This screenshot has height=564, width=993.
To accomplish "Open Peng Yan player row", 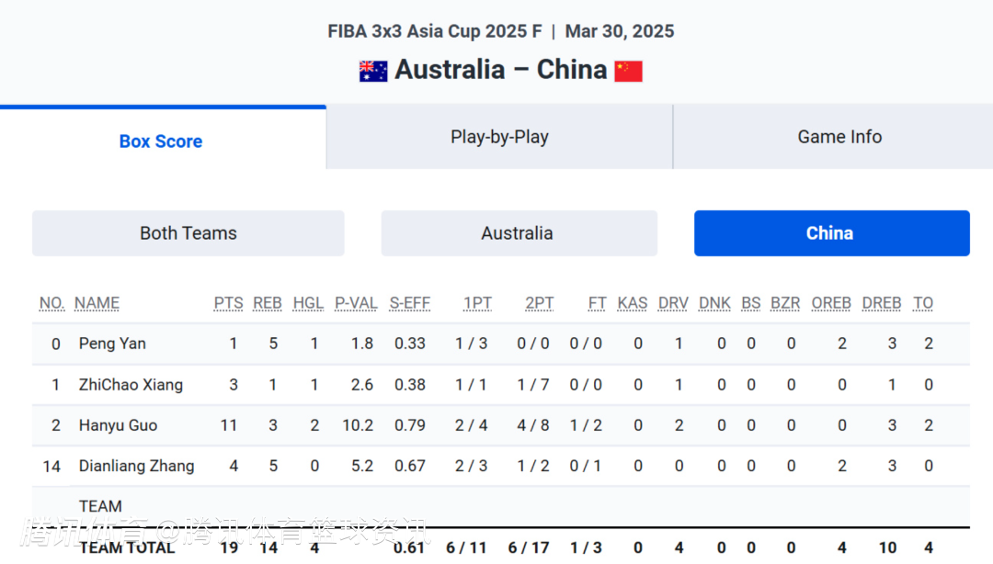I will tap(112, 344).
